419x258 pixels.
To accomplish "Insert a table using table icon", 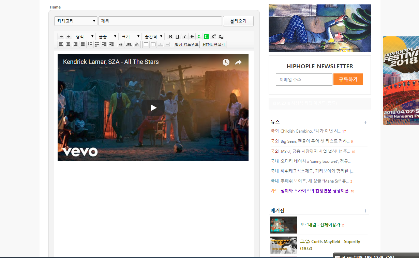I will pos(146,45).
